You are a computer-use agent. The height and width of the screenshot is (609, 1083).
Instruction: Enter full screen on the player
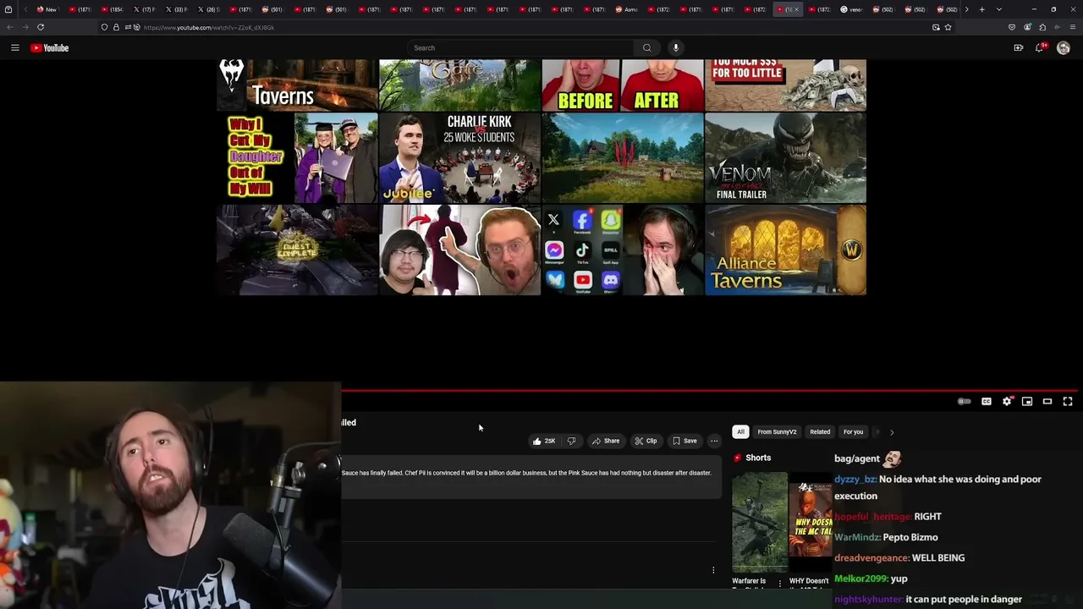click(x=1068, y=402)
